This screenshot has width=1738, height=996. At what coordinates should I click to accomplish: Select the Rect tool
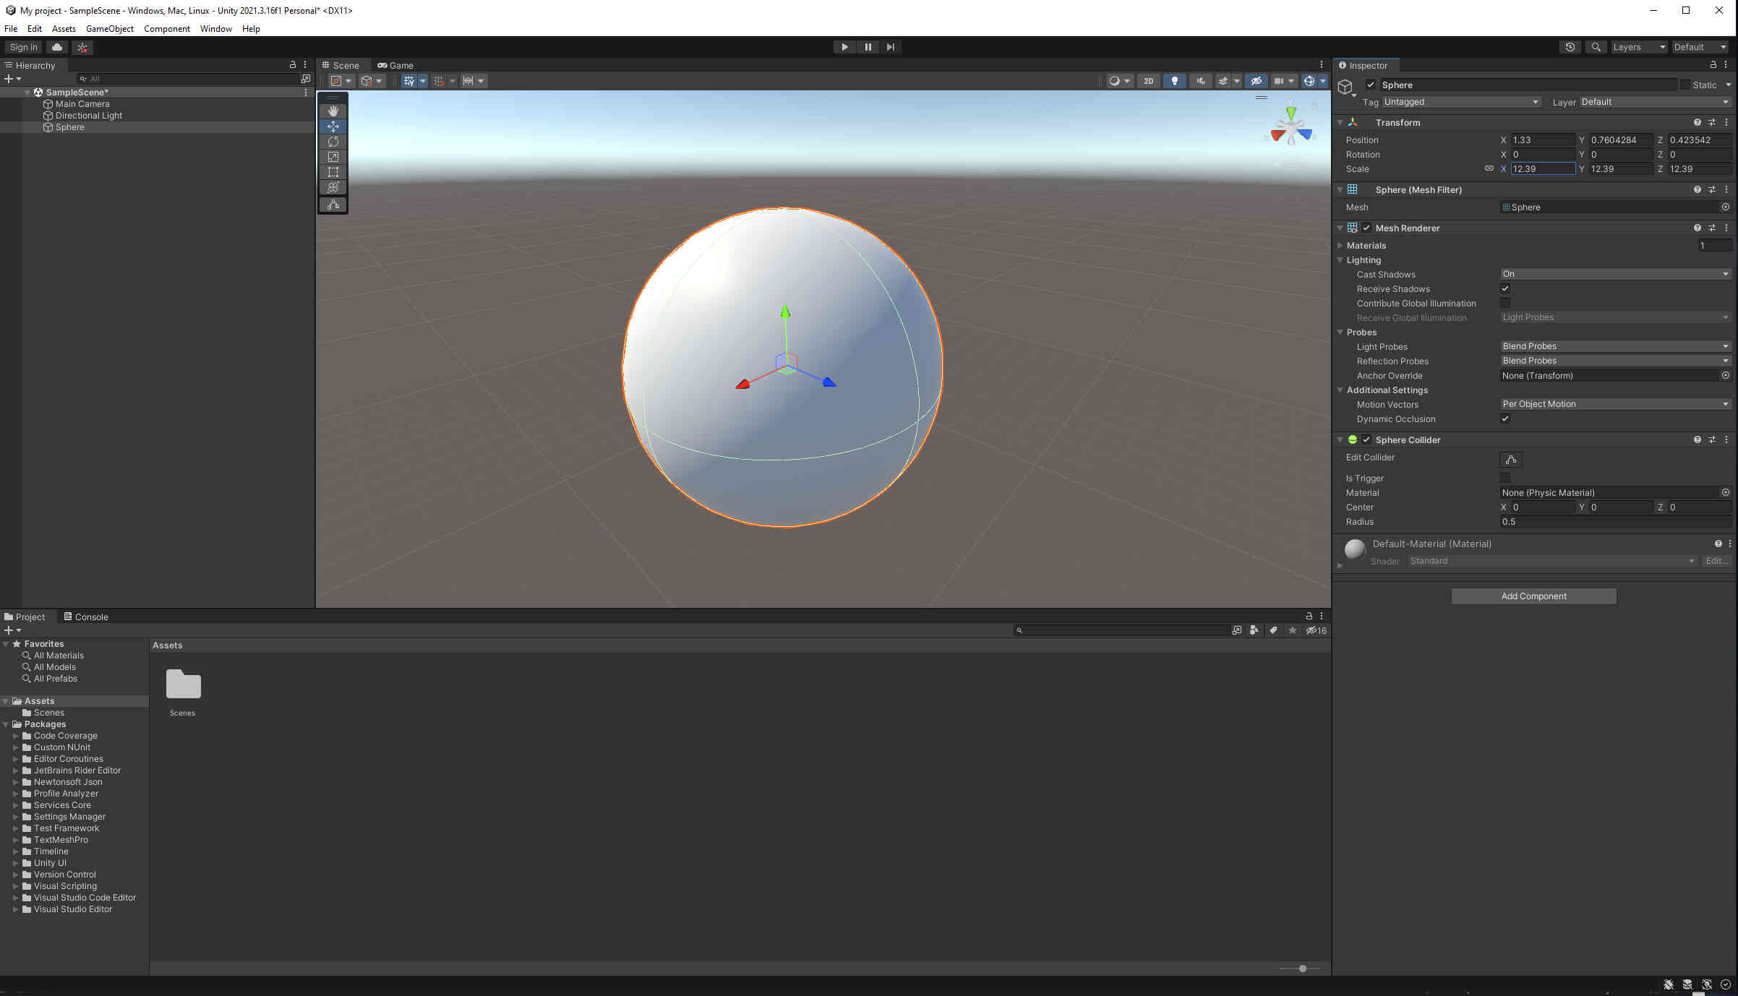333,172
